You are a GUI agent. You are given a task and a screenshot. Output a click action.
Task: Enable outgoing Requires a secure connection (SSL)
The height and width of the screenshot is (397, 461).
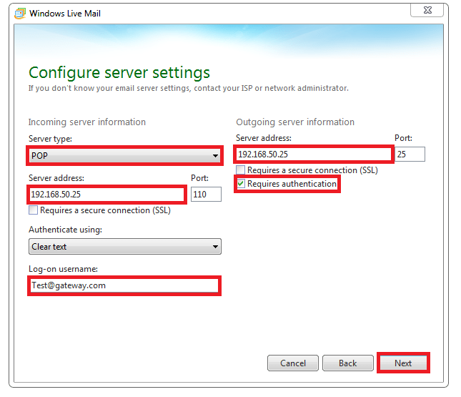click(x=240, y=170)
